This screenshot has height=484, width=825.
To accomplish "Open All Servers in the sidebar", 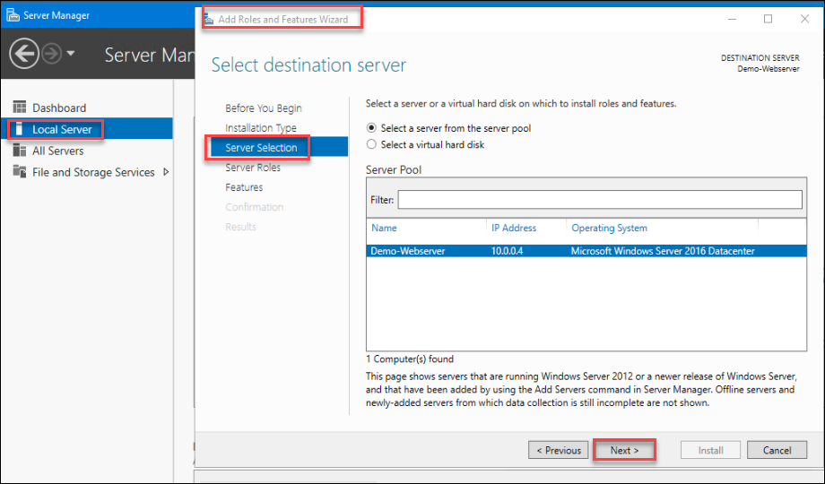I will click(x=58, y=151).
